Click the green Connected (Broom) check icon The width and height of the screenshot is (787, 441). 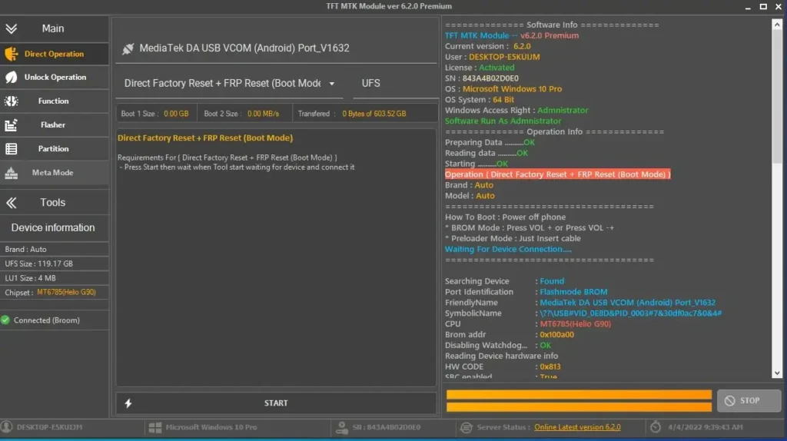tap(5, 320)
